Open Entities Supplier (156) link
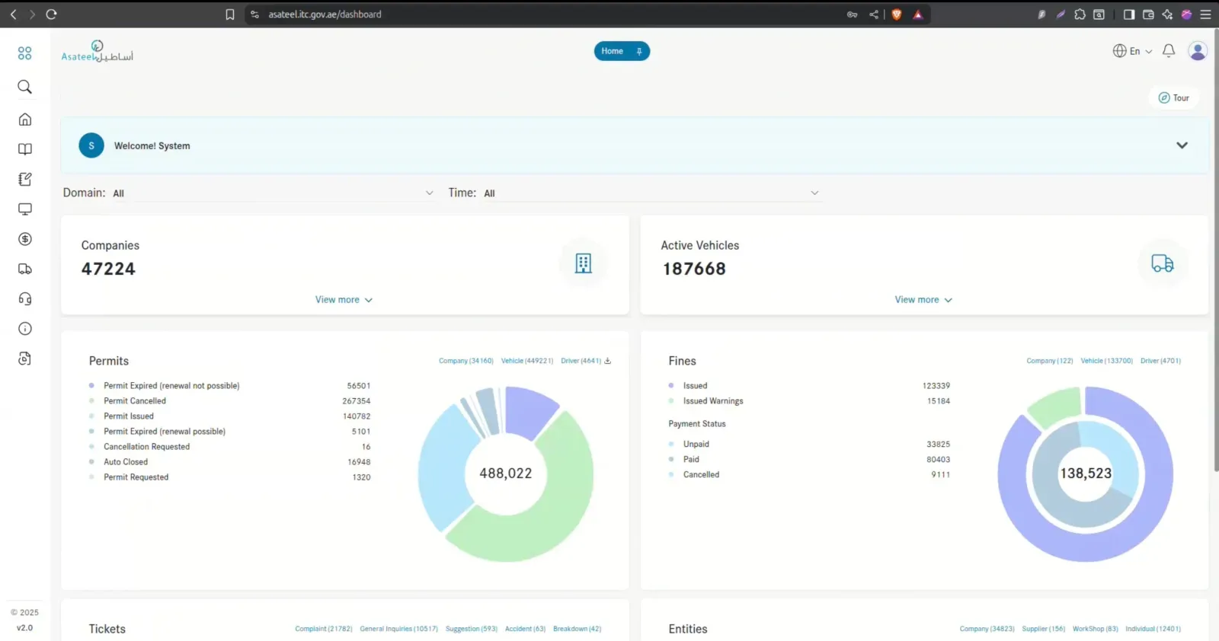This screenshot has height=641, width=1219. 1044,629
